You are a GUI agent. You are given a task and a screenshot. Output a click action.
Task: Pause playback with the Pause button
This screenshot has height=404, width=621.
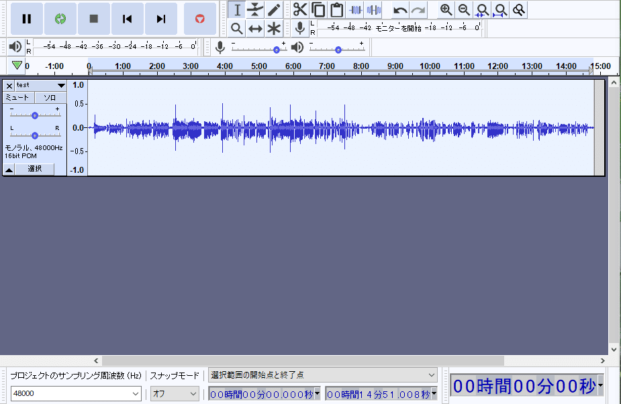27,19
